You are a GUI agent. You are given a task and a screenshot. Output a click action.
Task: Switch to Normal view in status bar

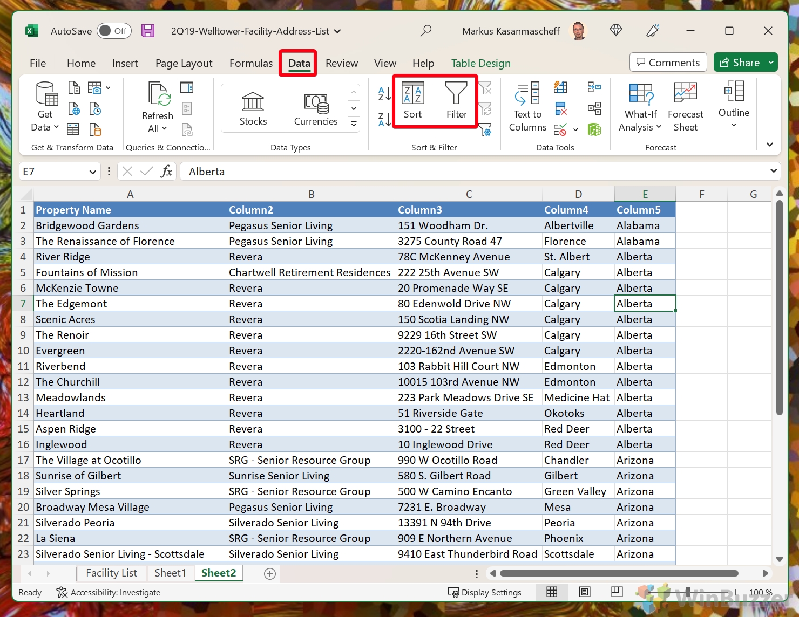(552, 592)
